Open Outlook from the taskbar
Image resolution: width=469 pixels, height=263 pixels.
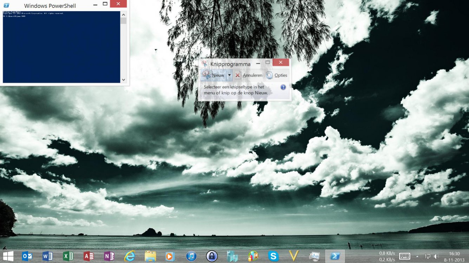pyautogui.click(x=27, y=256)
